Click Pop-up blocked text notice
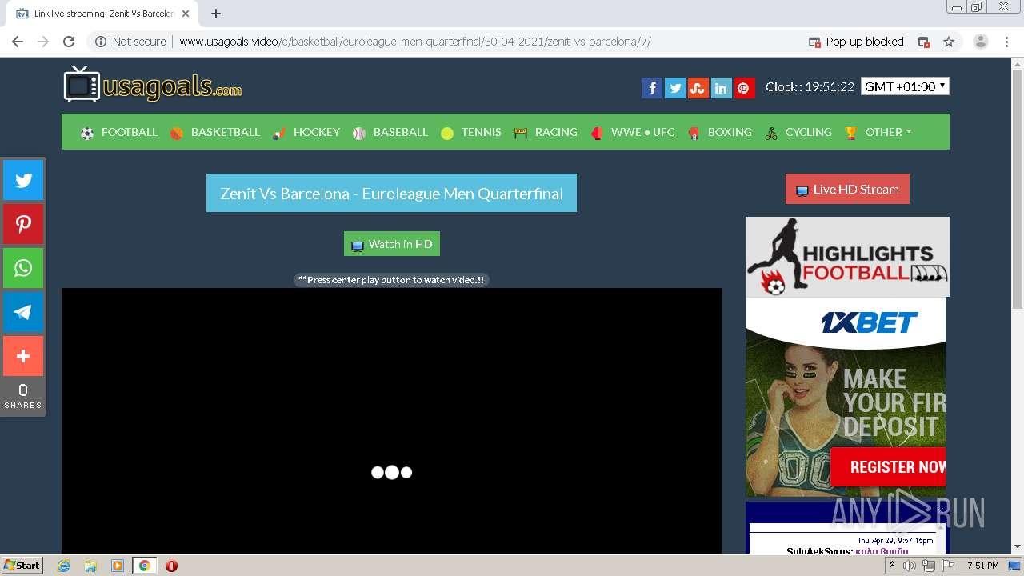 [x=865, y=42]
